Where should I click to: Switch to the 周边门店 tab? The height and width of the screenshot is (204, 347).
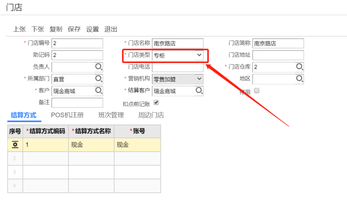click(x=151, y=115)
